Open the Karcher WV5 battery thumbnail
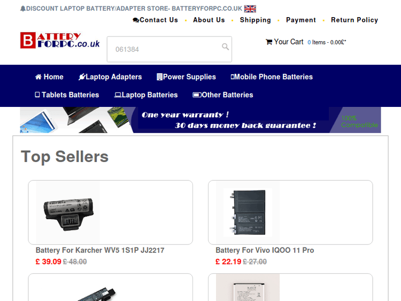The height and width of the screenshot is (301, 401). point(68,212)
